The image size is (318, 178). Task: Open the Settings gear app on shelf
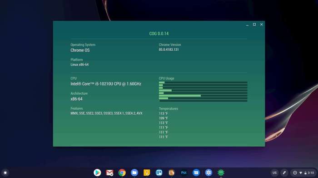pos(209,173)
